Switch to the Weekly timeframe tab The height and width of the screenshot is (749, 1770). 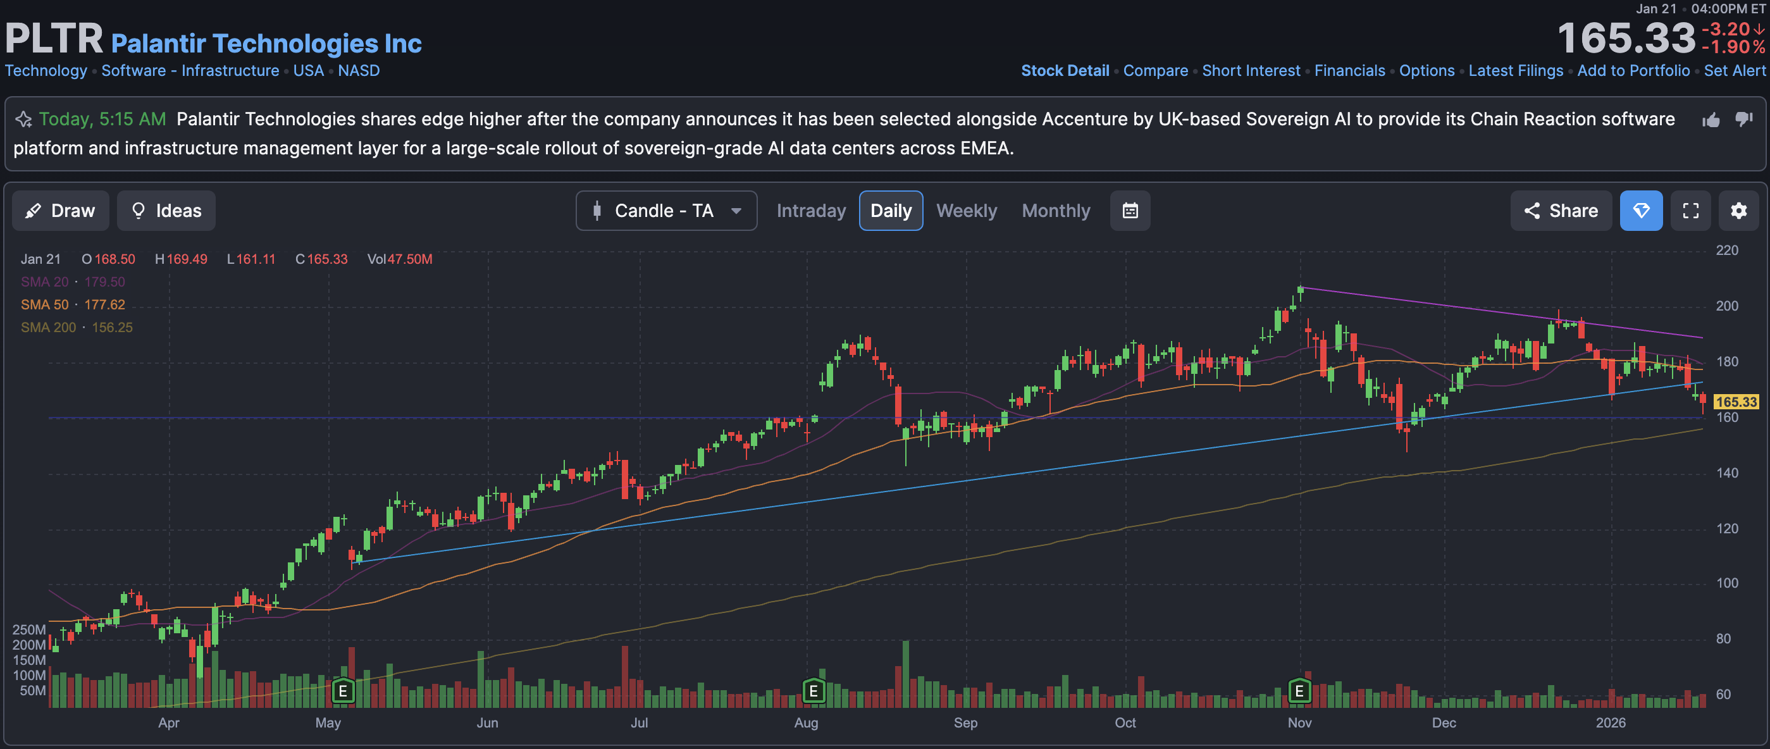pyautogui.click(x=966, y=210)
